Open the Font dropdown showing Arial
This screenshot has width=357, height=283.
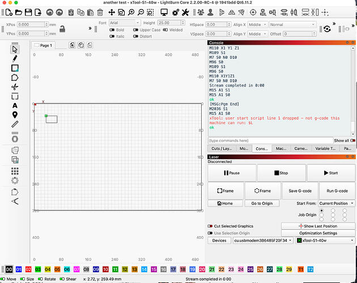125,23
